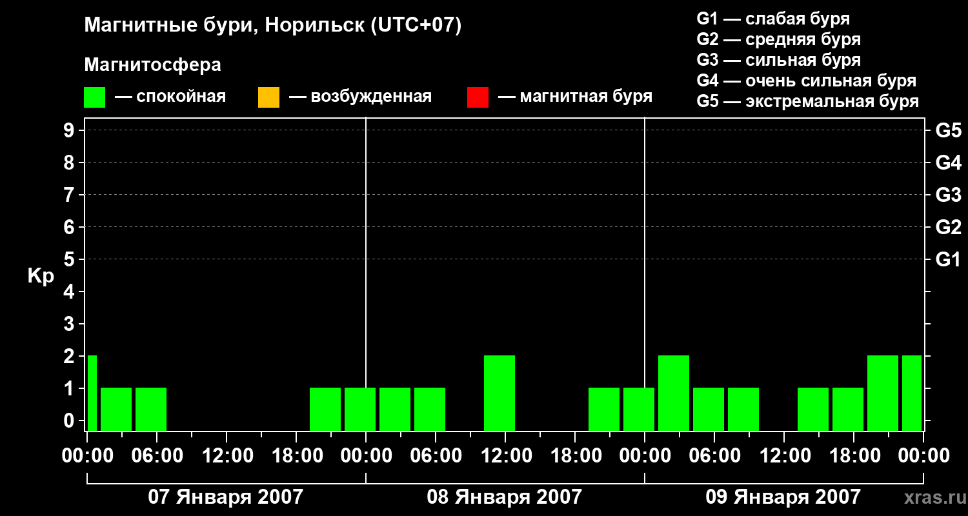Click the orange 'возбужденная' legend swatch
Screen dimensions: 968x516
268,97
